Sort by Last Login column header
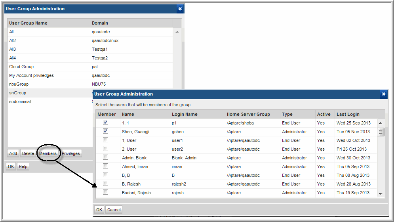This screenshot has height=222, width=394. coord(348,114)
